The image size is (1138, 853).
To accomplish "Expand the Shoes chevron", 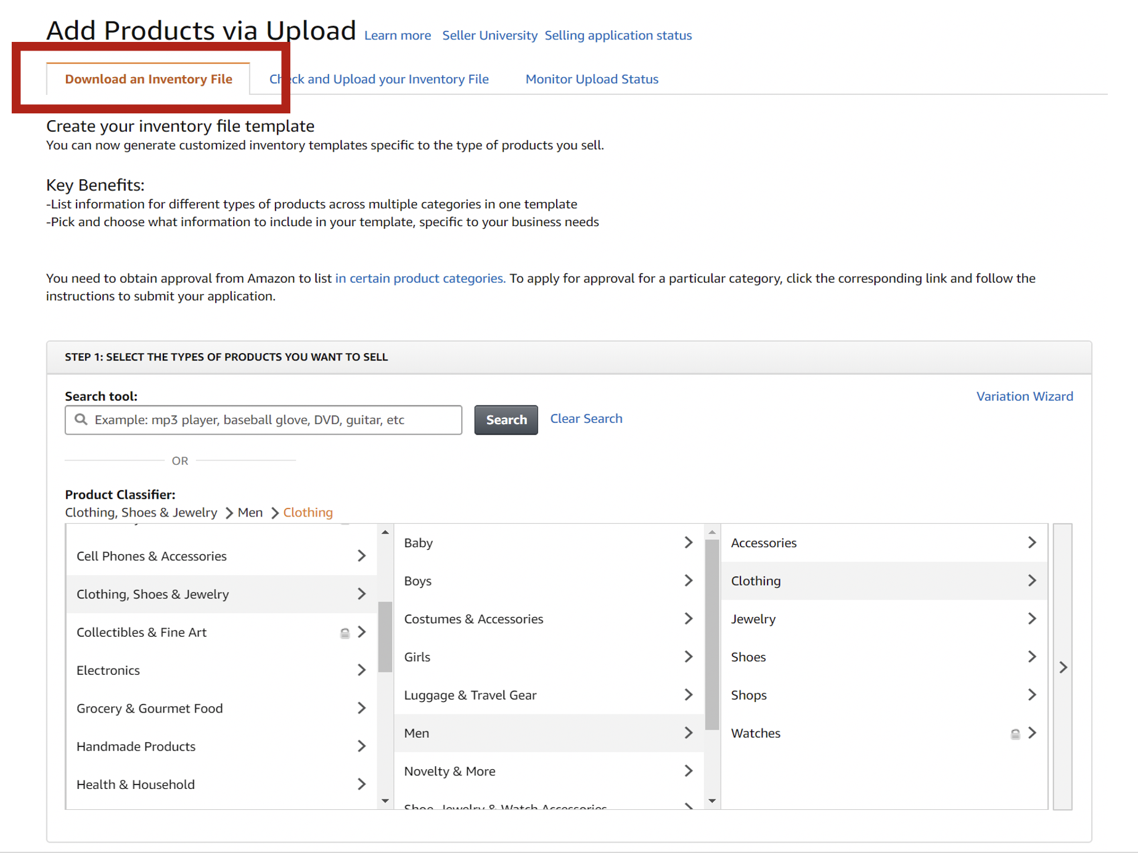I will 1033,657.
